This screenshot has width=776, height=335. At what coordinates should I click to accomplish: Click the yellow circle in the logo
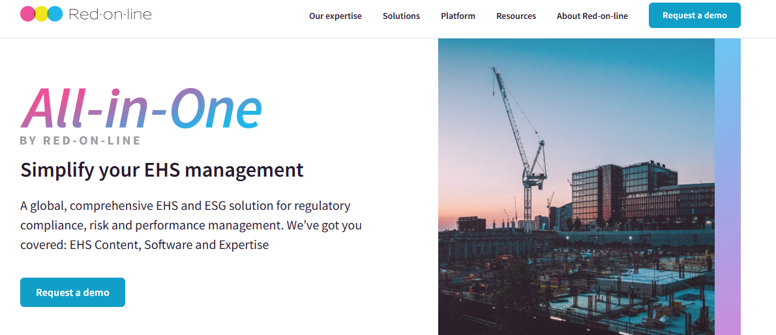41,14
